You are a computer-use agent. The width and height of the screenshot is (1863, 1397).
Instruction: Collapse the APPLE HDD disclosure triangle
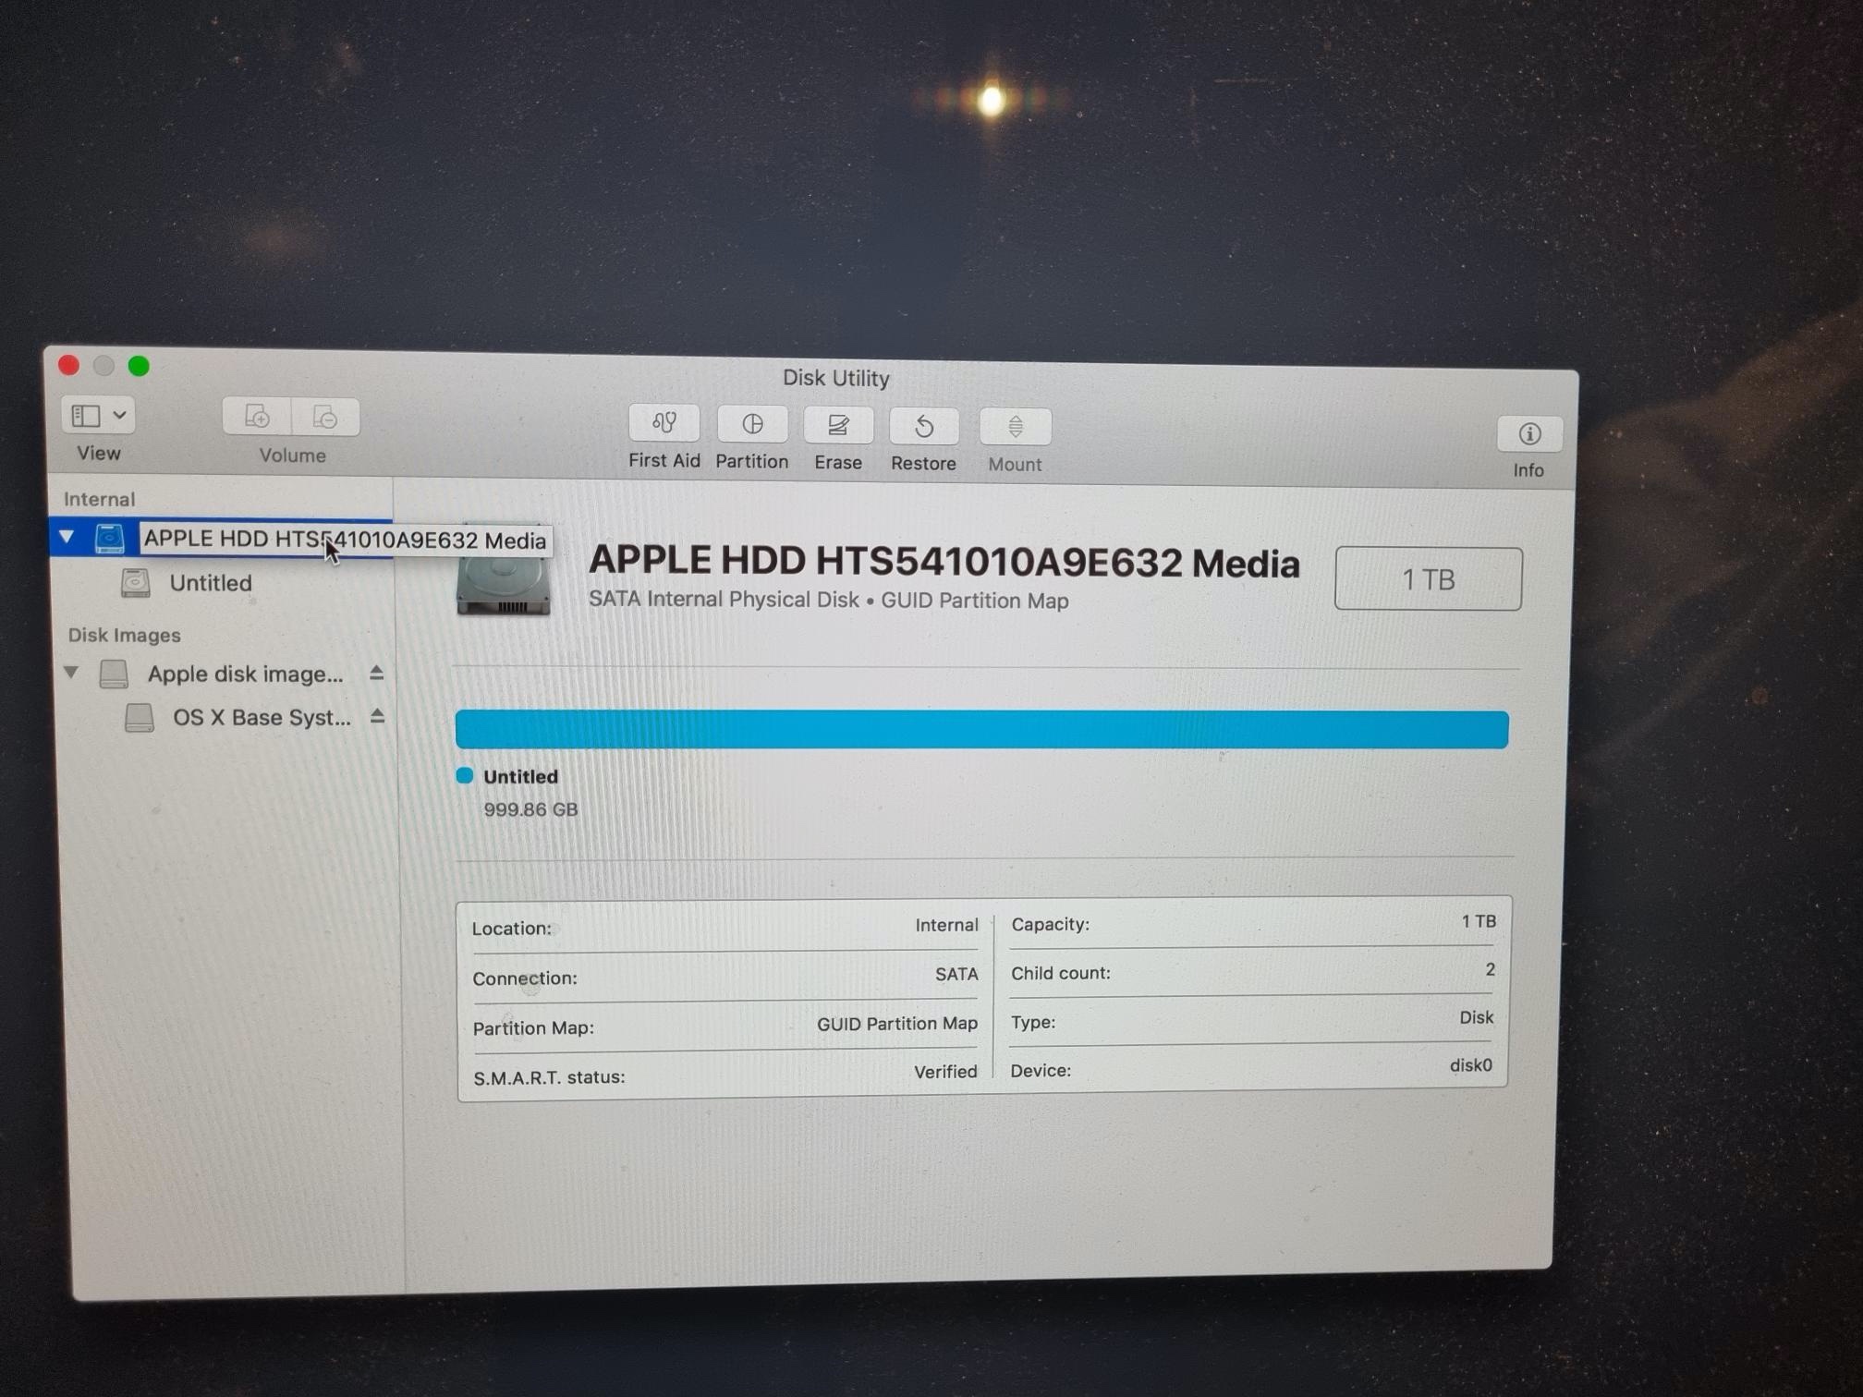pyautogui.click(x=67, y=536)
